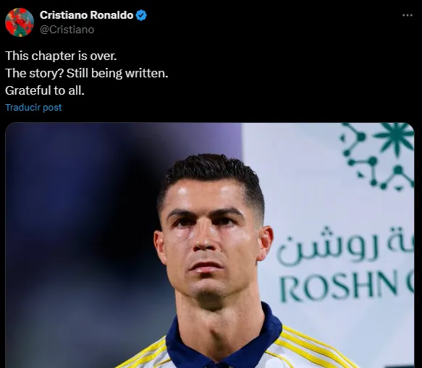Open the profile avatar picture
The height and width of the screenshot is (368, 422).
point(20,22)
